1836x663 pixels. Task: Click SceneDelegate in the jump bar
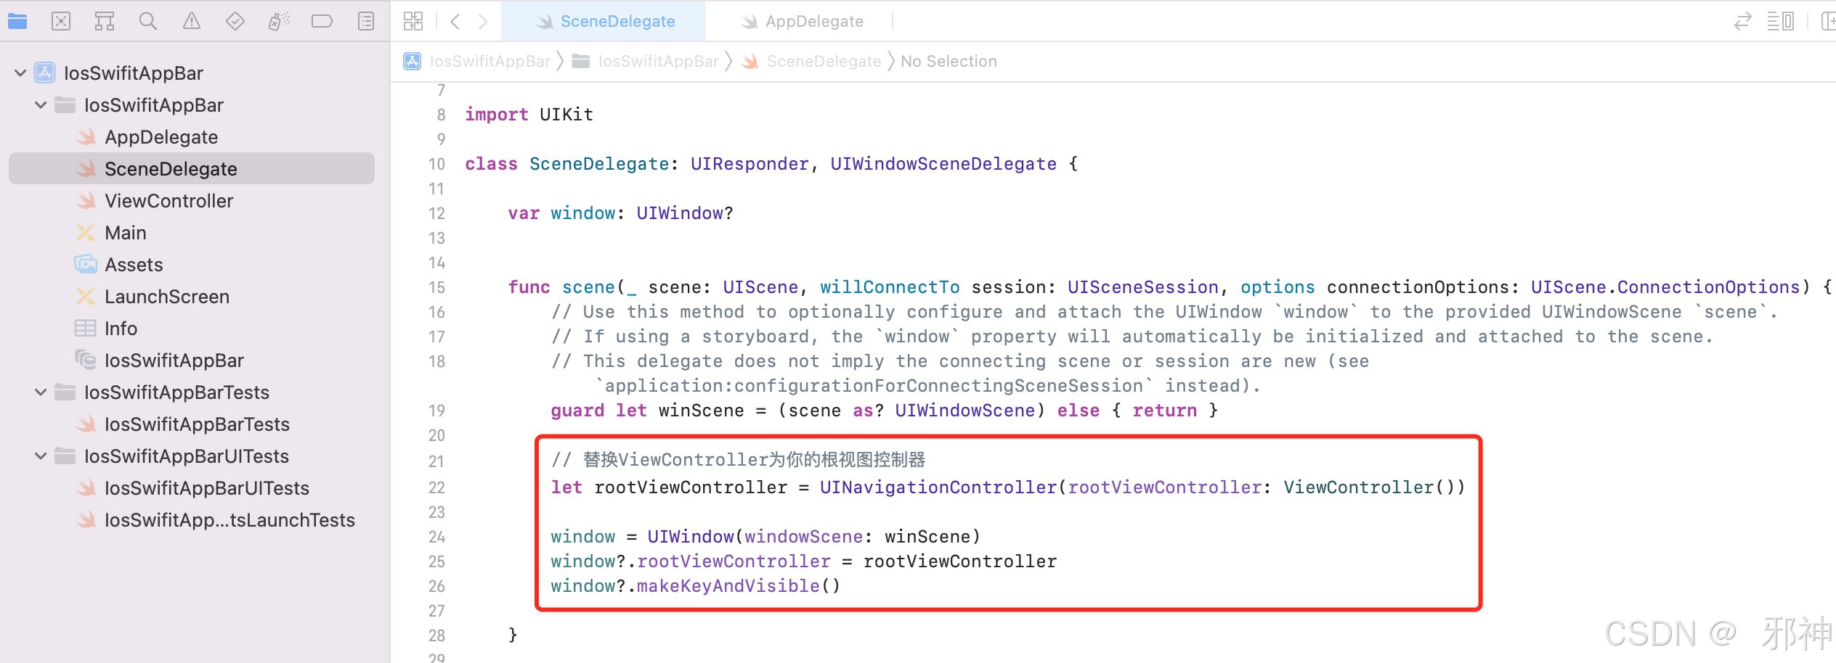pos(811,61)
